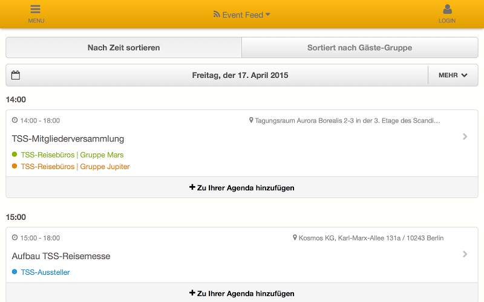
Task: Expand the MEHR dropdown
Action: coord(453,75)
